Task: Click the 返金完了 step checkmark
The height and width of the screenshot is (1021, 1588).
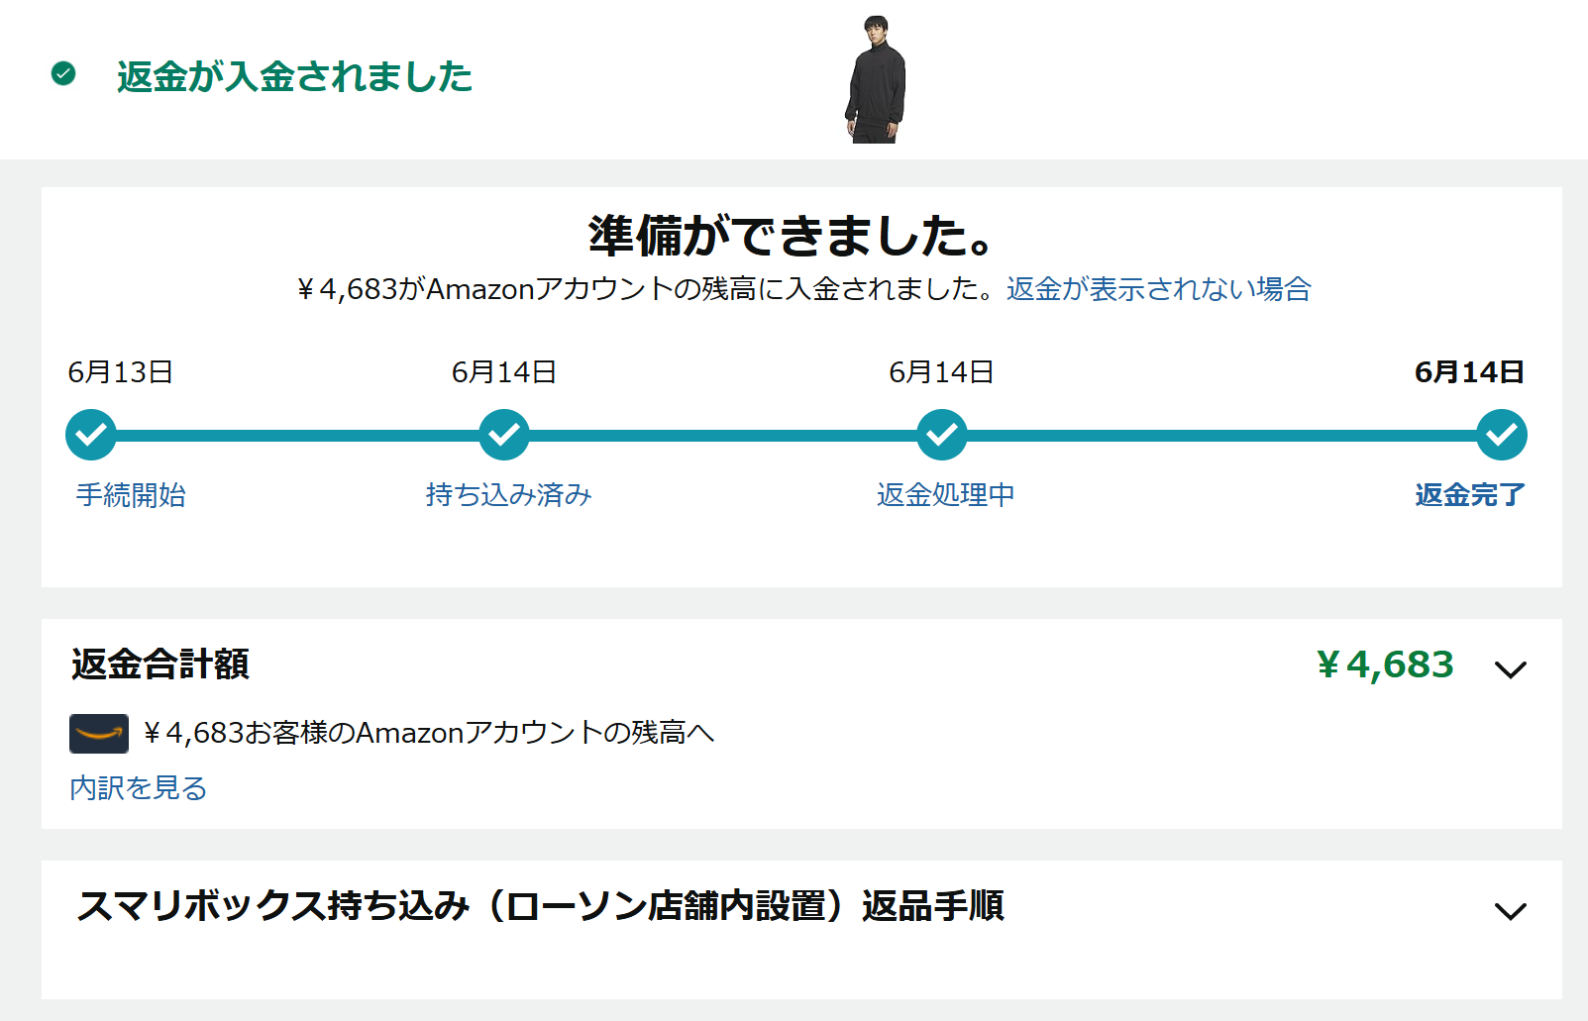Action: point(1502,435)
